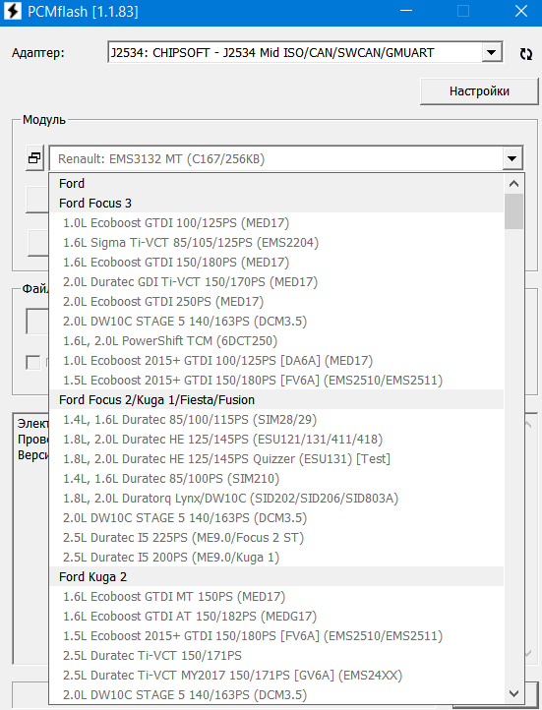Choose 2.5L Duratec Ti-VCT MY2017 [GV6A] (EMS24XX)
Image resolution: width=542 pixels, height=710 pixels.
(276, 676)
